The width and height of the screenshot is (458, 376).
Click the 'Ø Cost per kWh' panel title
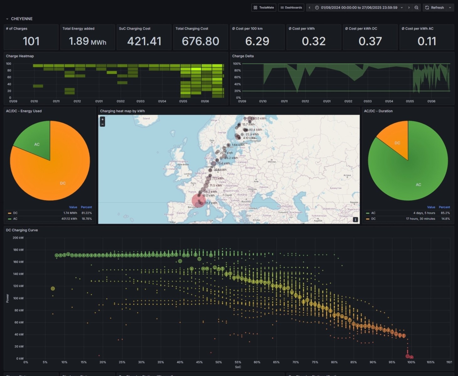(301, 29)
